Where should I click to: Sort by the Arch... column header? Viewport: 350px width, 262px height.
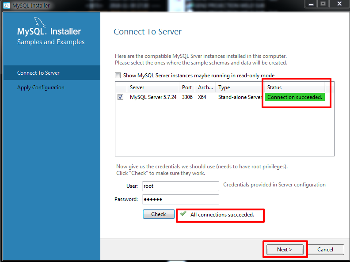click(x=205, y=87)
